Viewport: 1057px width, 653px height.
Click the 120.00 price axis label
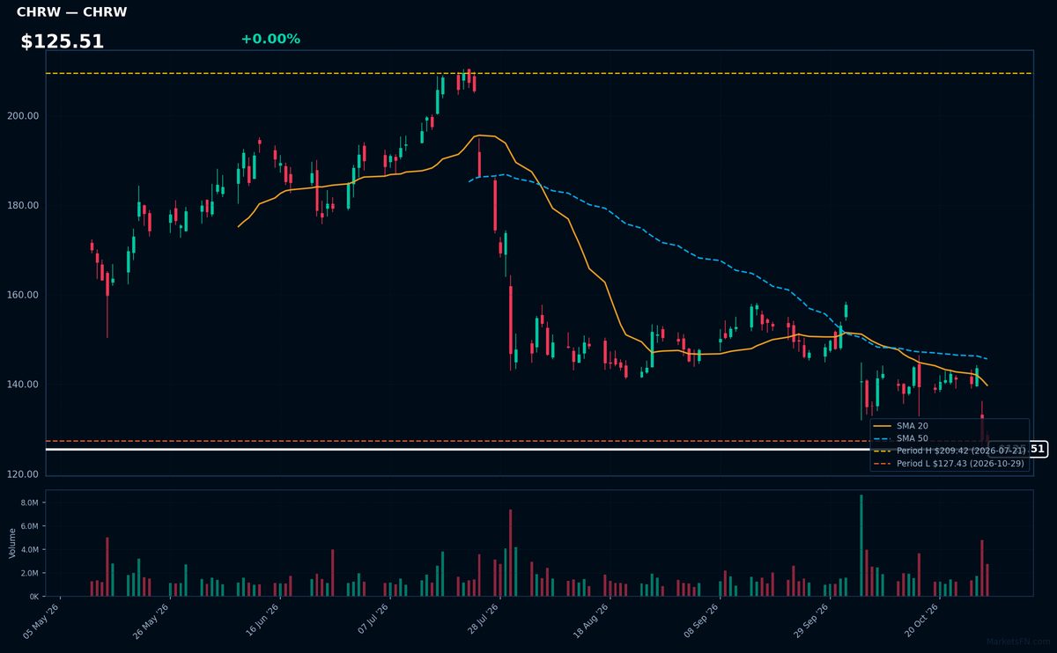tap(23, 474)
